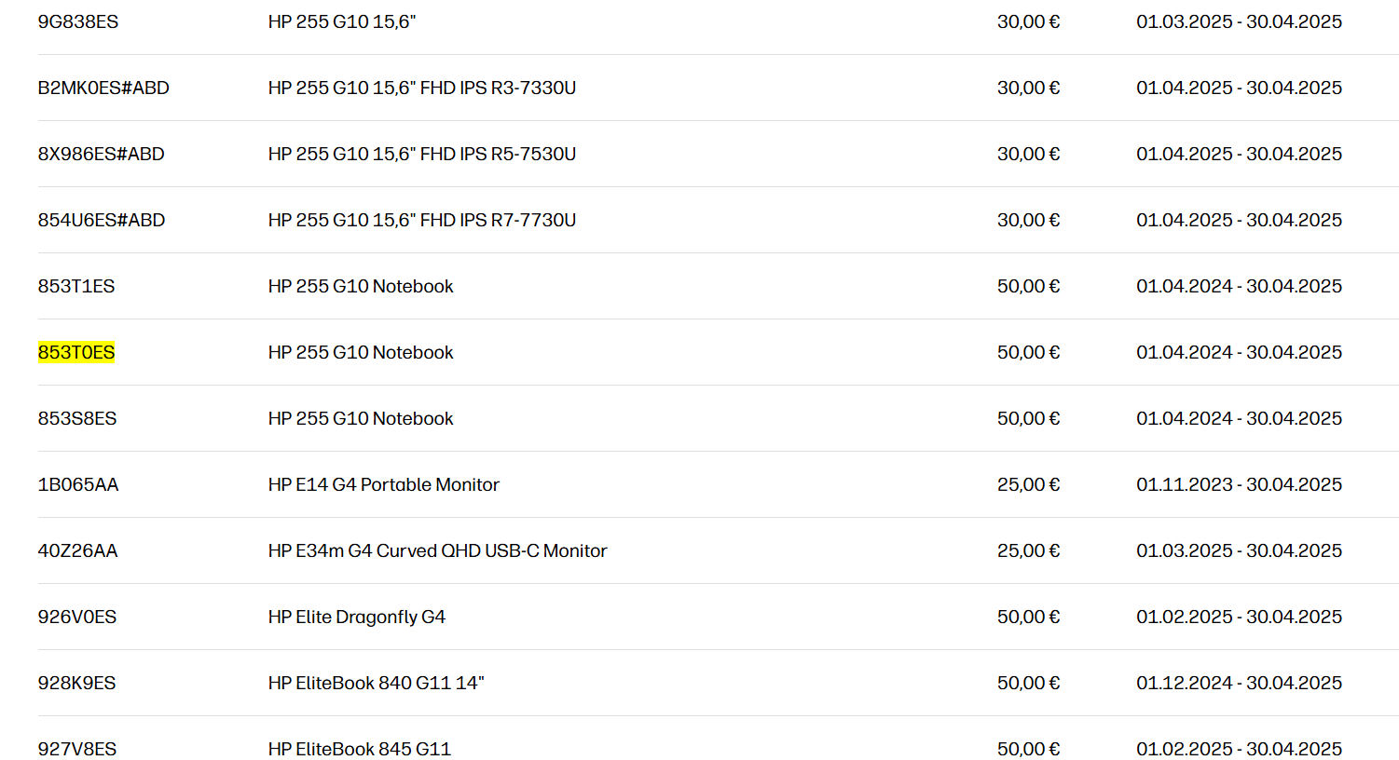Click HP E14 G4 Portable Monitor name
This screenshot has width=1399, height=760.
[x=383, y=484]
